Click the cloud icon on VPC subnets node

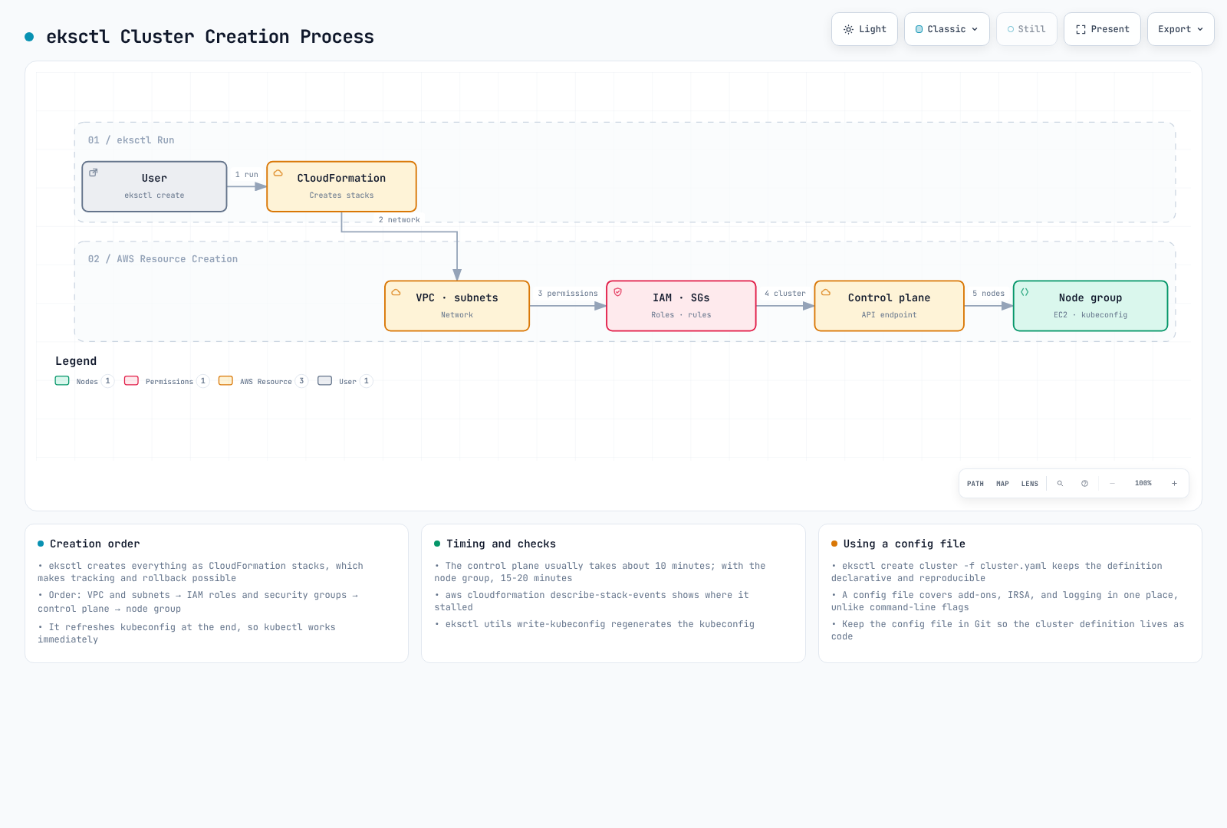[x=396, y=293]
